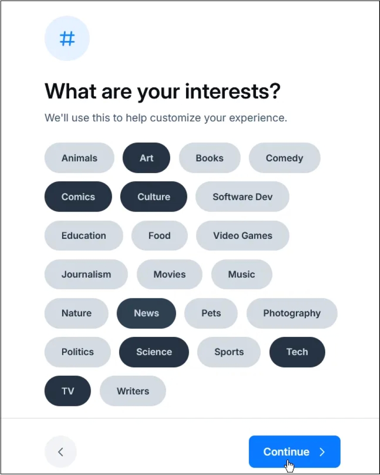This screenshot has height=475, width=380.
Task: Select the Video Games chip
Action: click(x=243, y=236)
